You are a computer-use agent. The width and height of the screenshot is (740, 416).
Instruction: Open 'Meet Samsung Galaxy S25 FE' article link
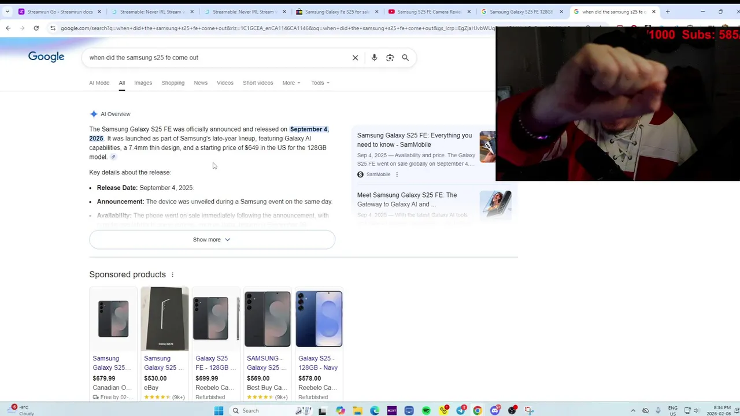407,199
